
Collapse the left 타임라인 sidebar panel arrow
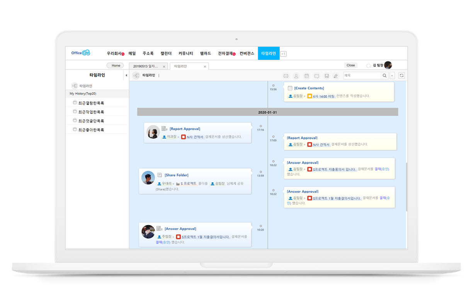(x=126, y=75)
